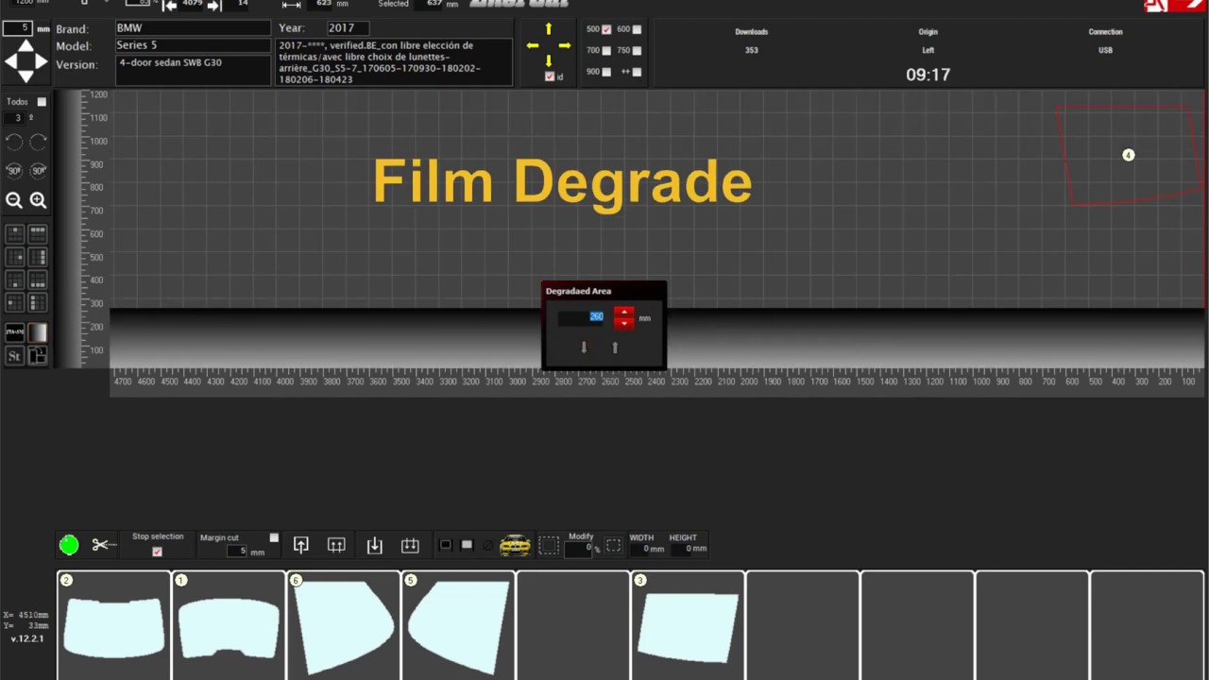The width and height of the screenshot is (1209, 680).
Task: Click the yellow up arrow
Action: click(x=549, y=29)
